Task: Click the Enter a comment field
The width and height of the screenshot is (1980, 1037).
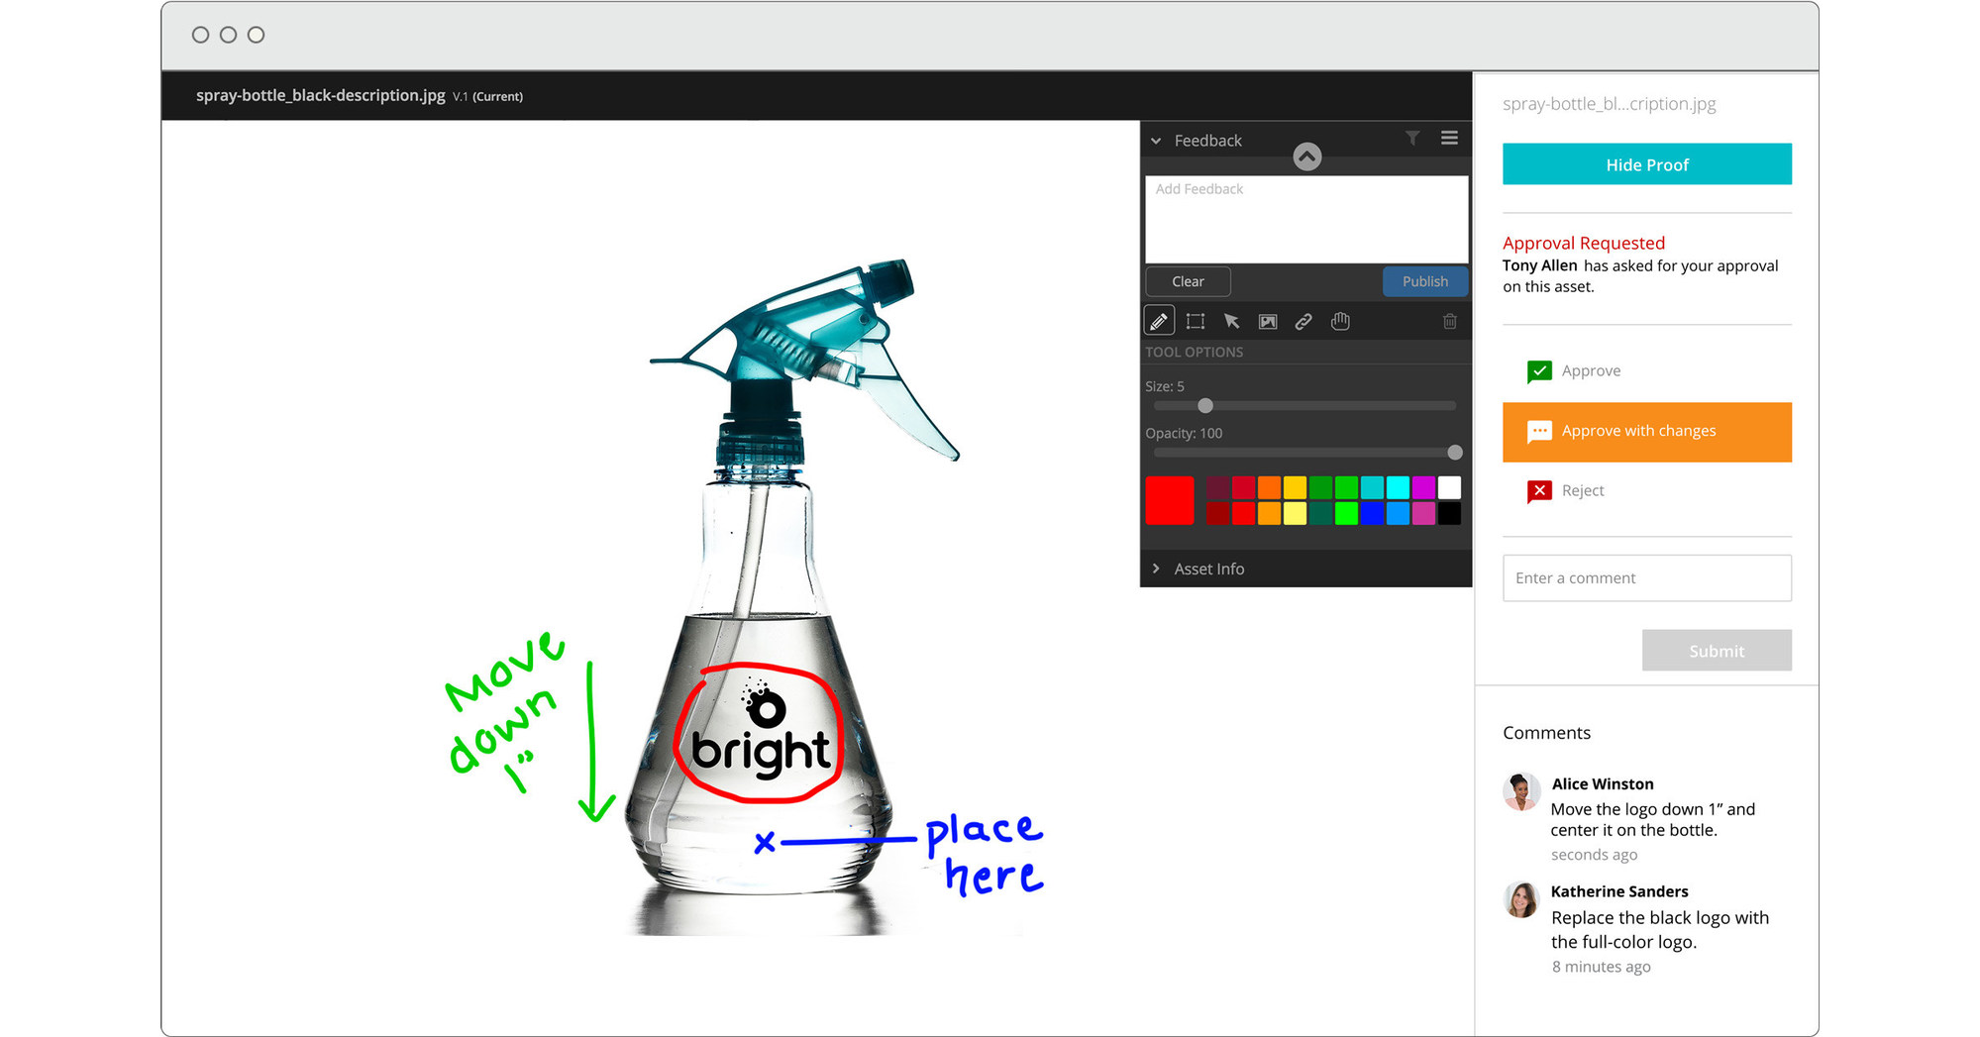Action: click(1646, 578)
